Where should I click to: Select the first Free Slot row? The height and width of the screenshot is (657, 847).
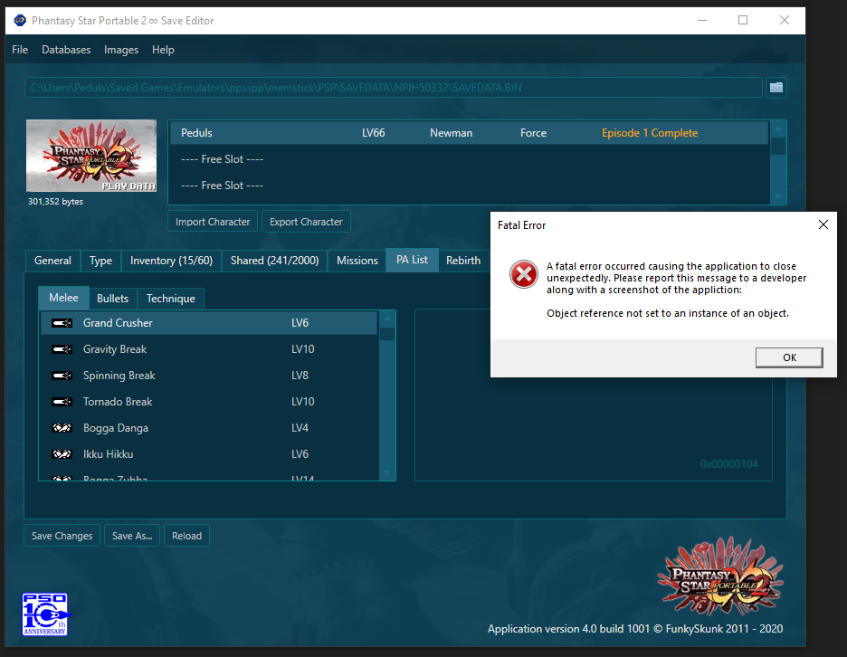pyautogui.click(x=469, y=159)
